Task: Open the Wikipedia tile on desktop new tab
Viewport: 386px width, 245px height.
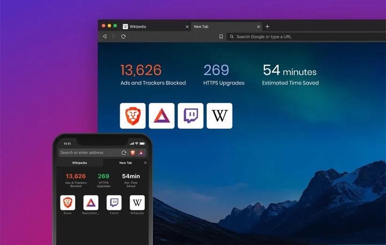Action: pyautogui.click(x=219, y=116)
